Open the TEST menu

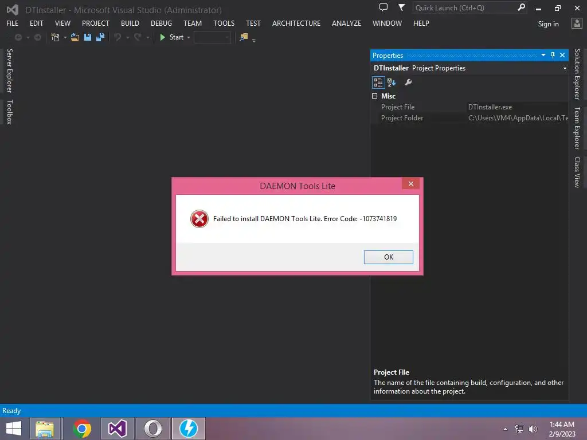click(253, 23)
